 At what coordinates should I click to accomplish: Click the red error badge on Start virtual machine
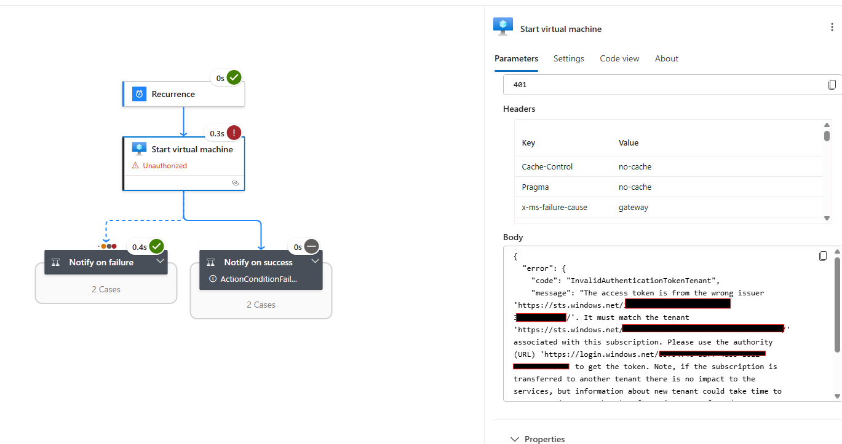click(234, 133)
